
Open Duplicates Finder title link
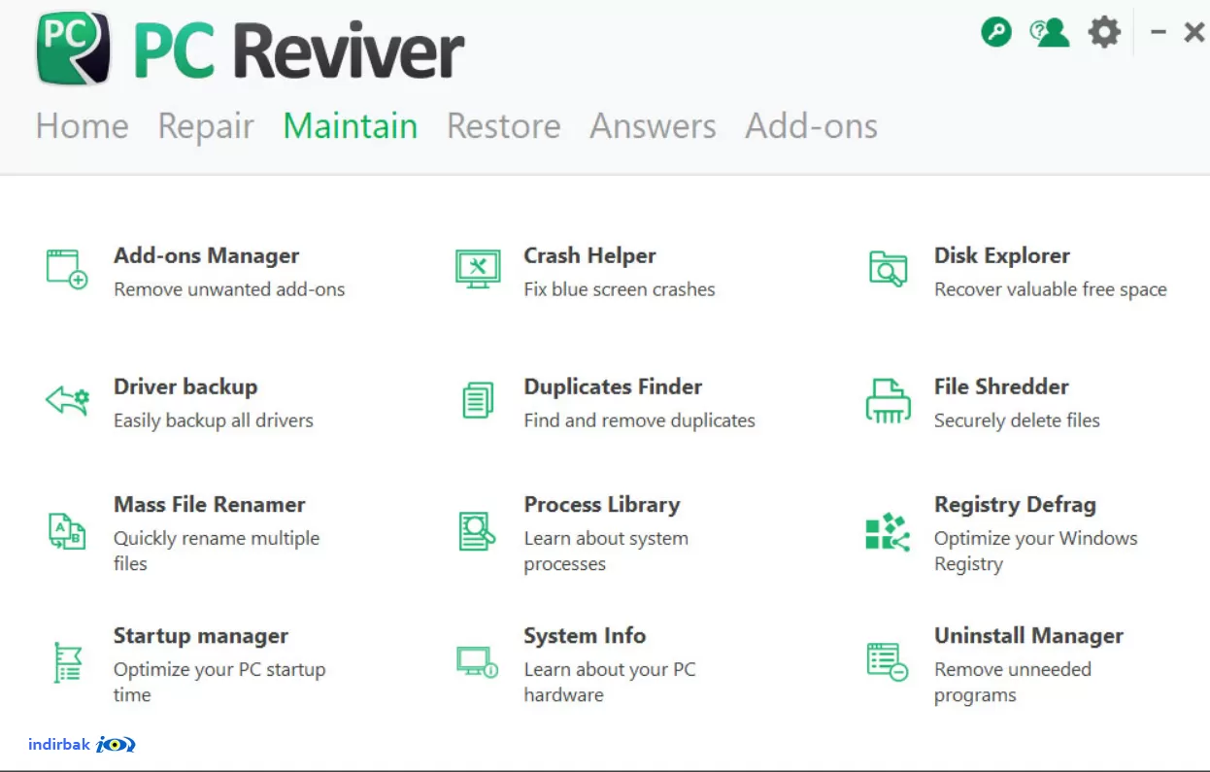click(613, 386)
